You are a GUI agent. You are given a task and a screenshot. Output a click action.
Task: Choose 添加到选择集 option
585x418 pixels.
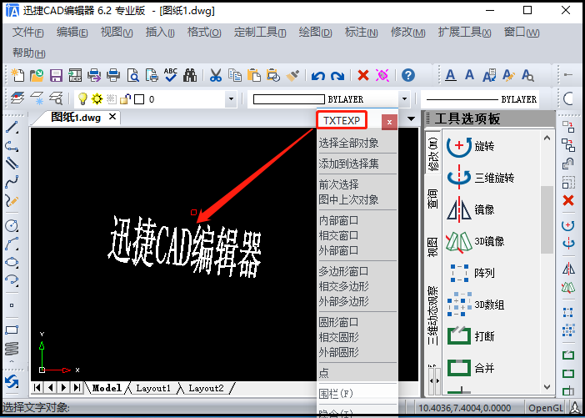[348, 164]
